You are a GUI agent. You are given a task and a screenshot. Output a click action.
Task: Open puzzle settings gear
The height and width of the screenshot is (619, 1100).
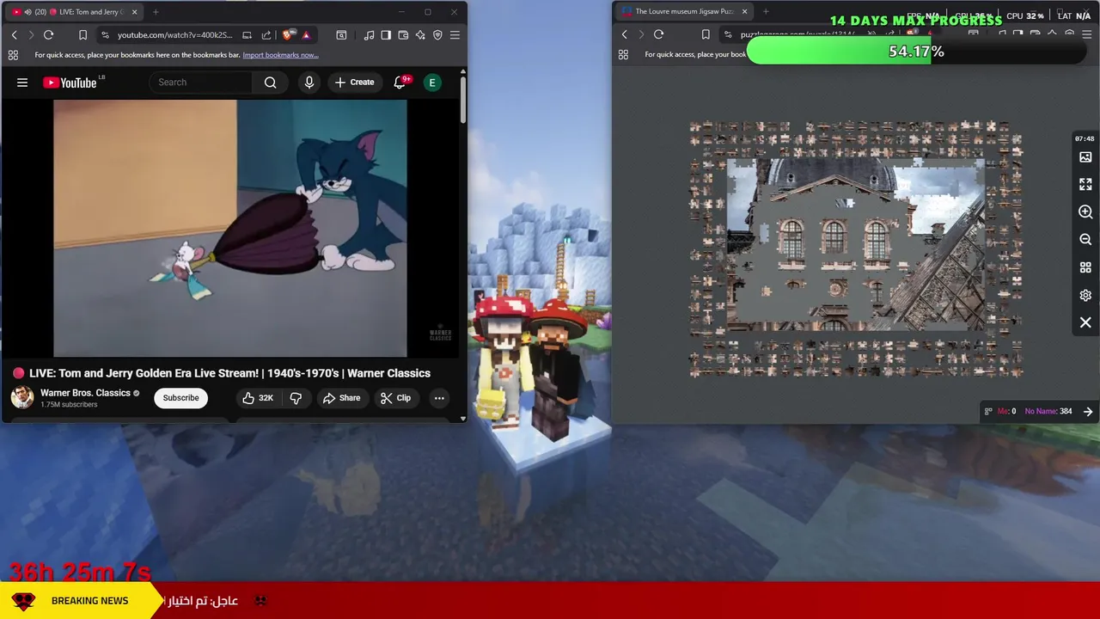pyautogui.click(x=1085, y=295)
